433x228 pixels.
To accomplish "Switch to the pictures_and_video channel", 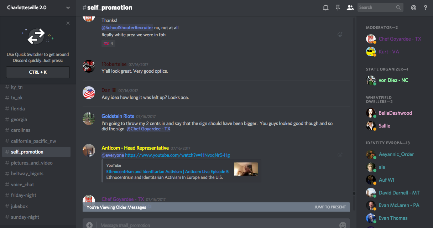I will pos(32,163).
